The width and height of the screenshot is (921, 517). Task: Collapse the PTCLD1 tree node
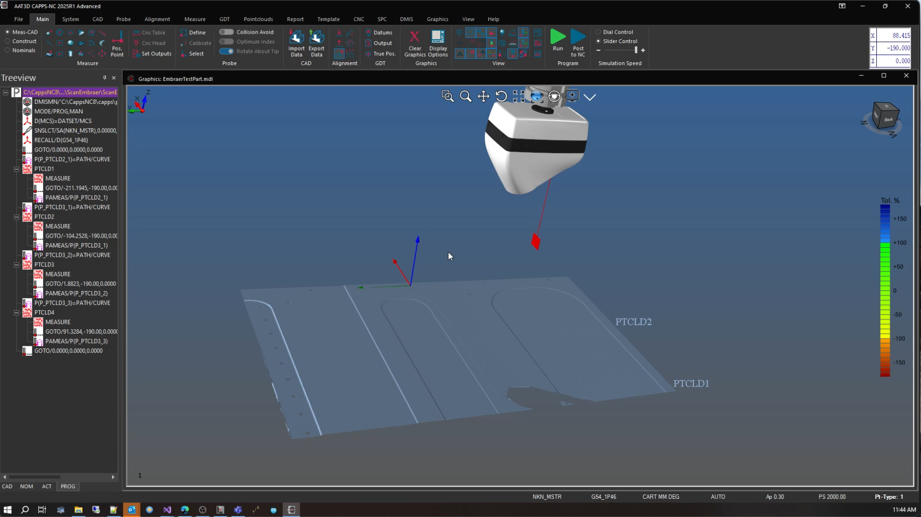click(16, 169)
